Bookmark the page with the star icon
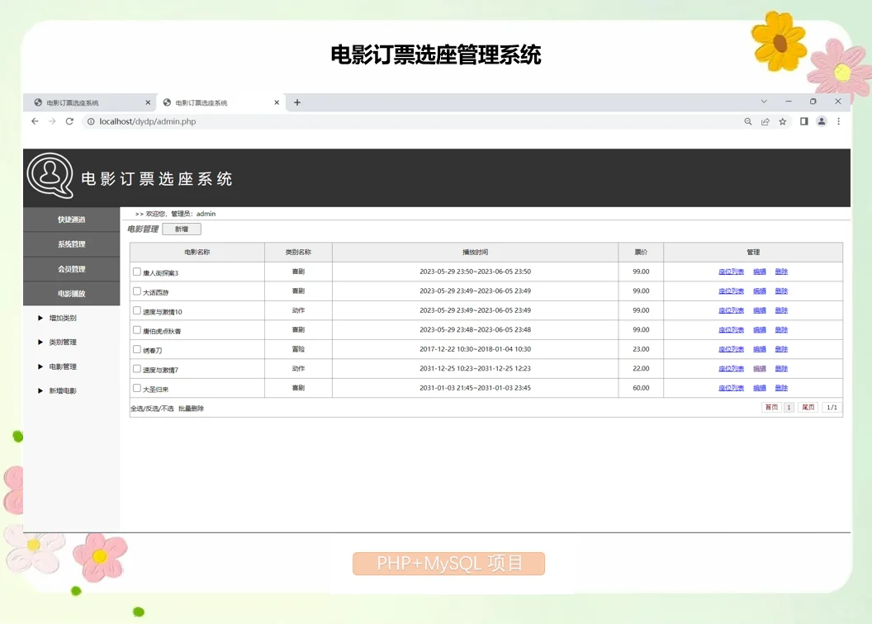Image resolution: width=872 pixels, height=624 pixels. click(782, 121)
